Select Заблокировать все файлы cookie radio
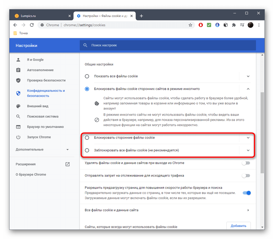The width and height of the screenshot is (274, 239). pos(87,150)
